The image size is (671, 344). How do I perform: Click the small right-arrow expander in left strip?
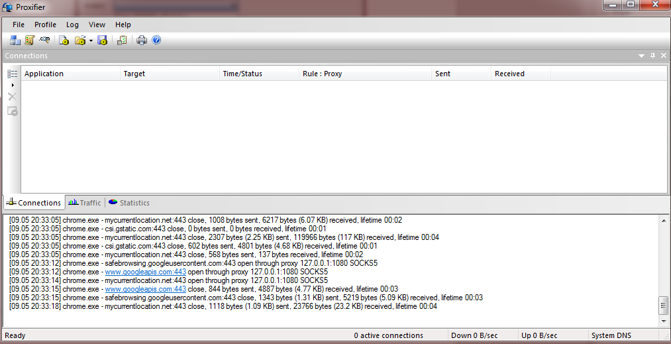click(13, 86)
